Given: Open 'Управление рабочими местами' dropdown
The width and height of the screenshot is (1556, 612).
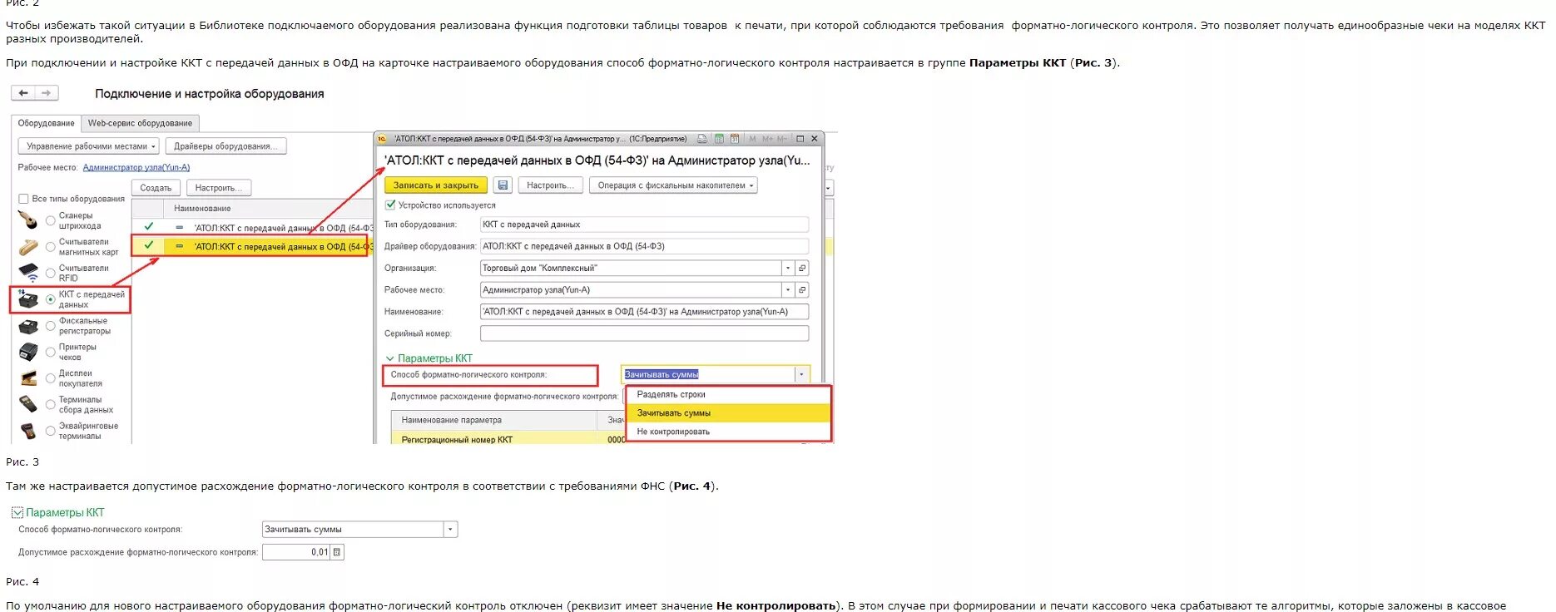Looking at the screenshot, I should pyautogui.click(x=88, y=146).
